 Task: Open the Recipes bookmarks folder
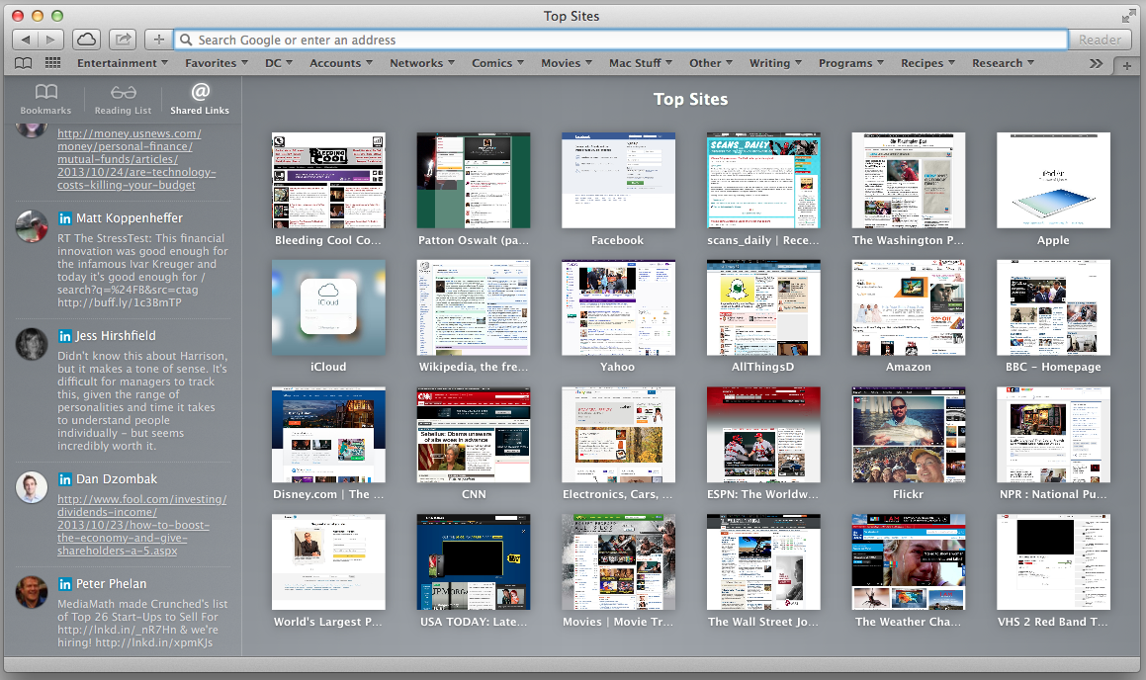[927, 63]
